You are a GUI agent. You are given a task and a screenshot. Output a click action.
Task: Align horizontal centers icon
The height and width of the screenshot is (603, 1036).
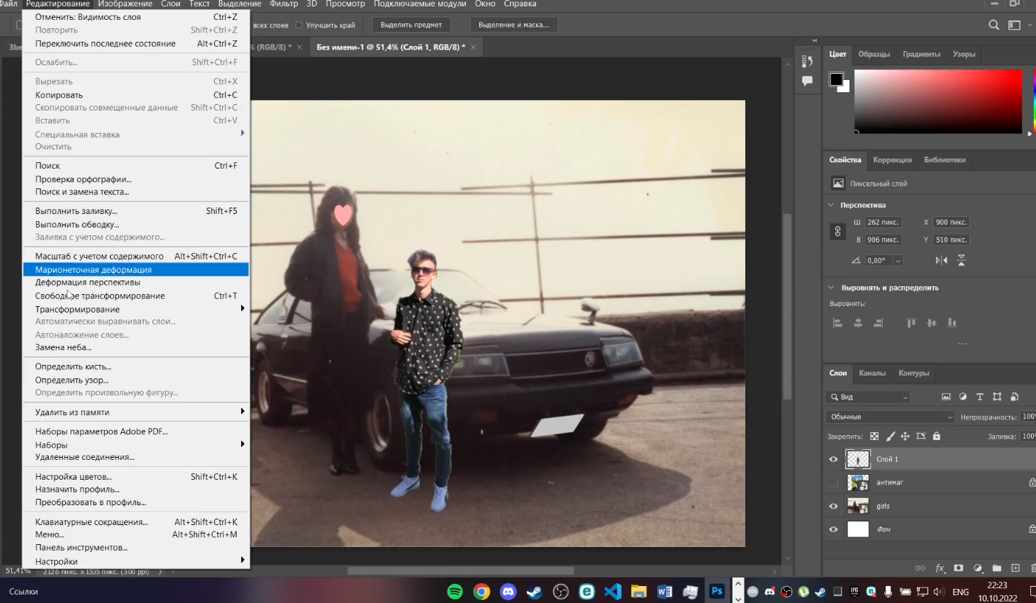point(858,323)
